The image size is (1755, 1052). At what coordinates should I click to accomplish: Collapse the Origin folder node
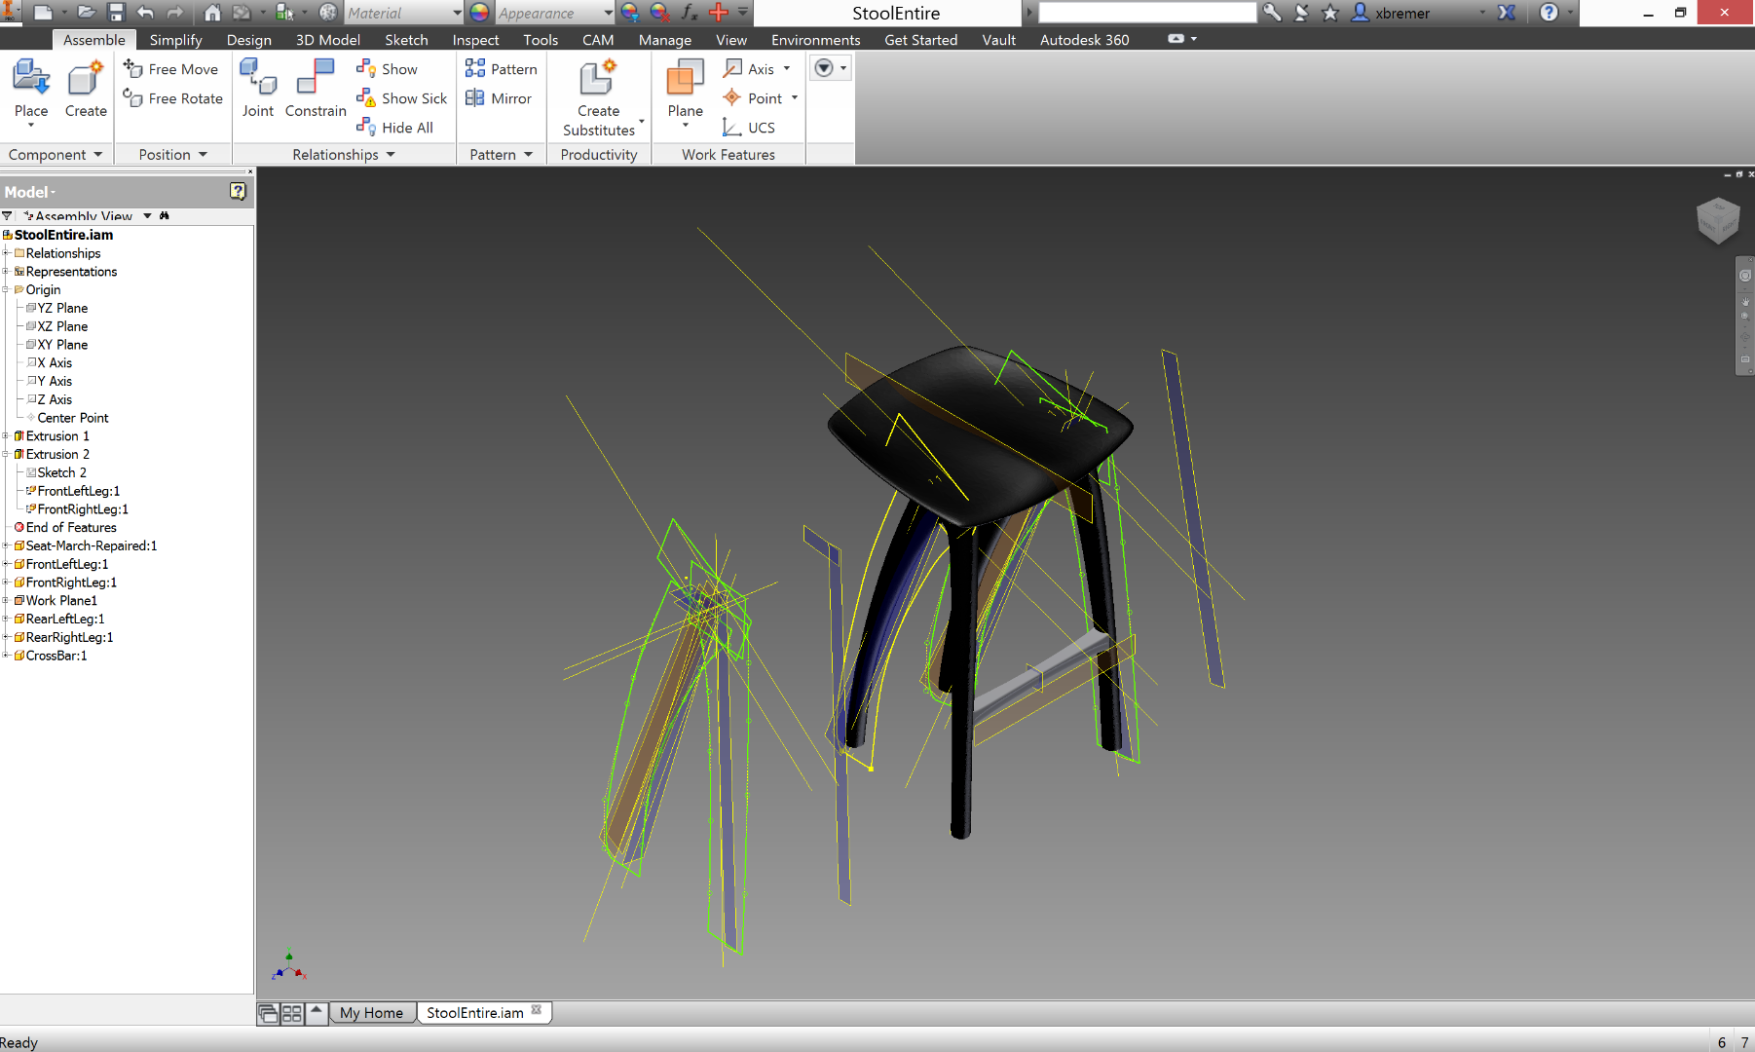[6, 289]
